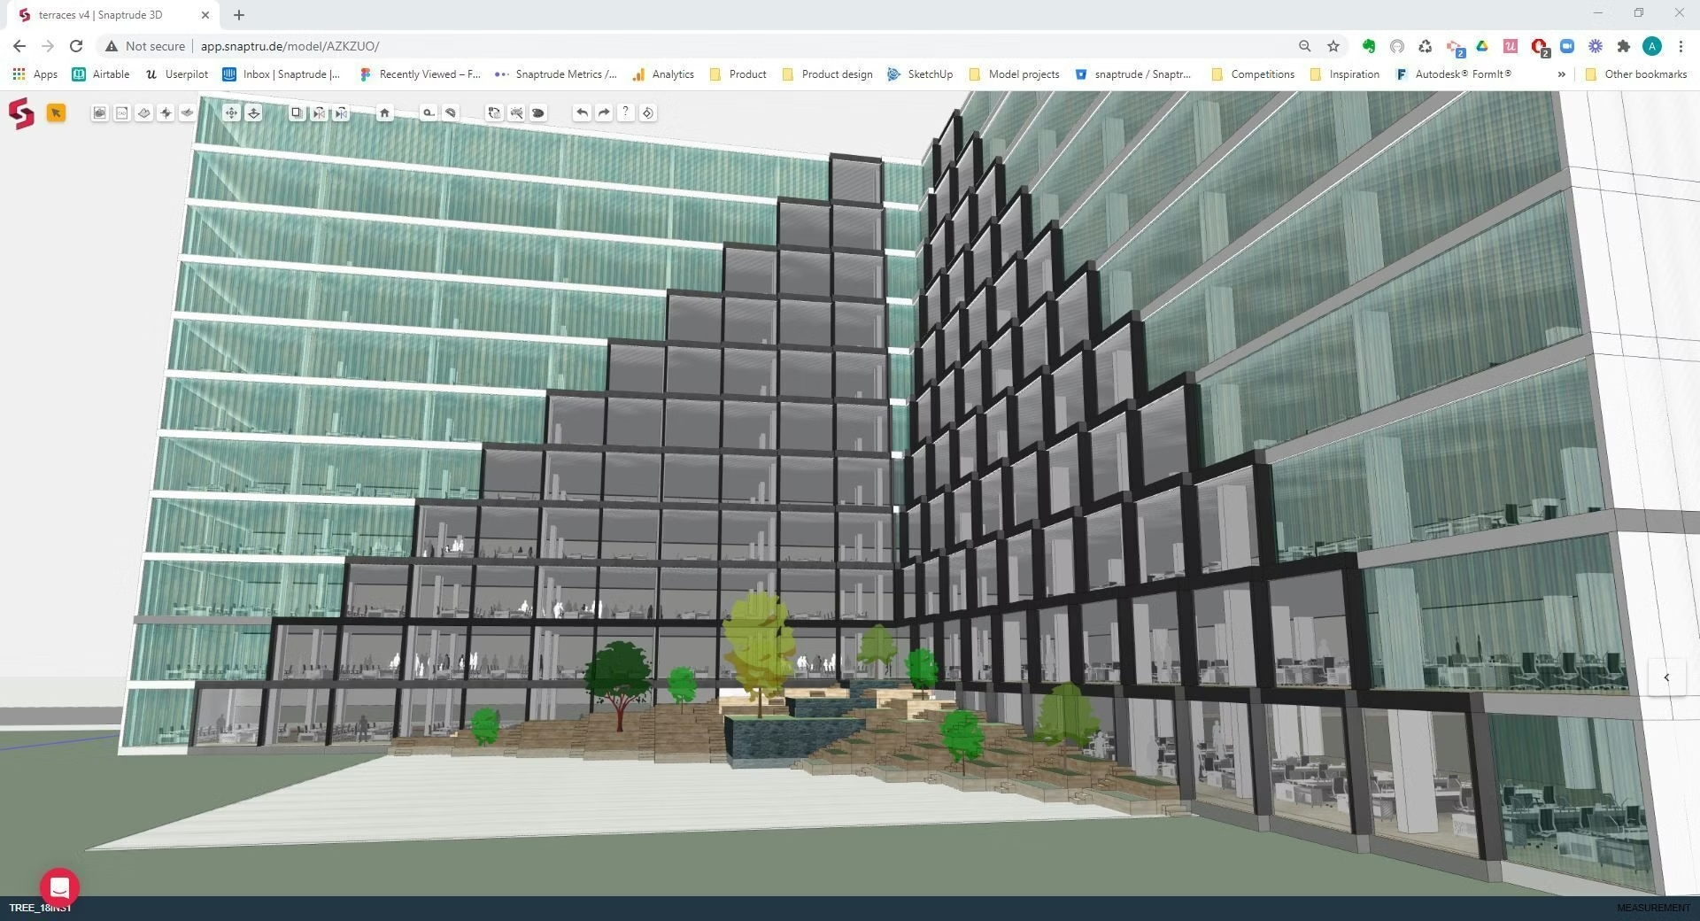The width and height of the screenshot is (1700, 921).
Task: Open the Chrome three-dot menu
Action: pyautogui.click(x=1681, y=46)
